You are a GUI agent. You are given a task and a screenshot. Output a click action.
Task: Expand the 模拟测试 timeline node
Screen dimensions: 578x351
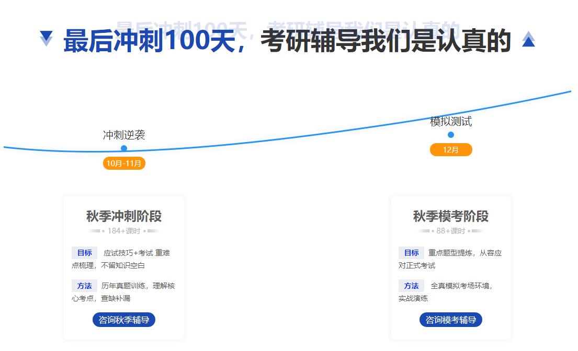(450, 122)
